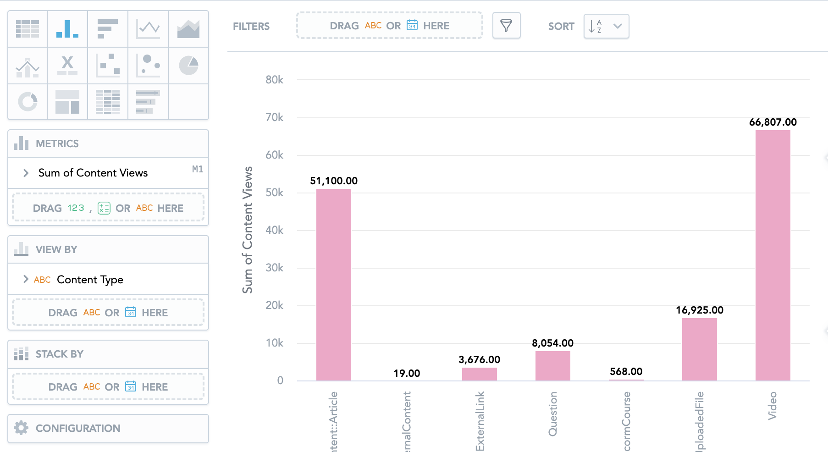Click the Video bar in the chart
This screenshot has width=828, height=452.
tap(773, 255)
